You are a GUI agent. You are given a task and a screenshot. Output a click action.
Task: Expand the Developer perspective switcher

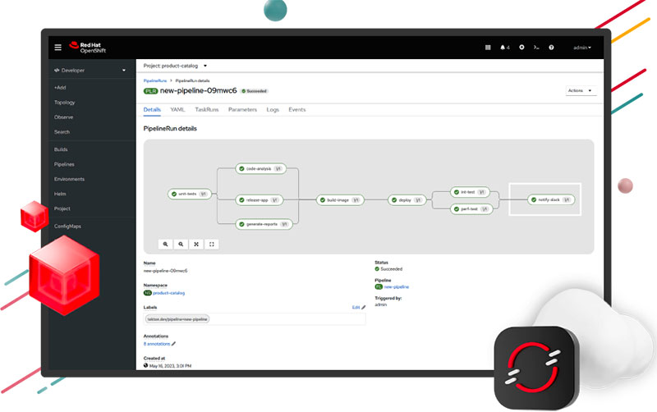(90, 71)
